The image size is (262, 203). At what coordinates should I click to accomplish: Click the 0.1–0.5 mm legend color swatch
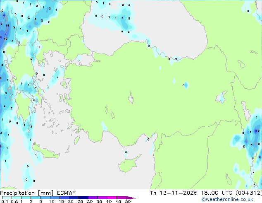[7, 198]
